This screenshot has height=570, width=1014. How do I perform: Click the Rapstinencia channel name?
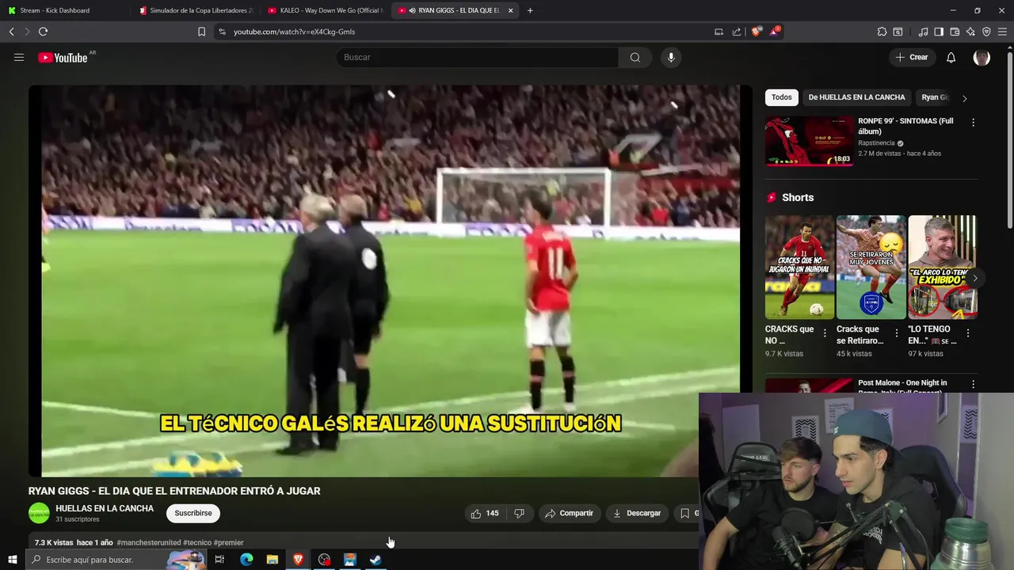(876, 143)
